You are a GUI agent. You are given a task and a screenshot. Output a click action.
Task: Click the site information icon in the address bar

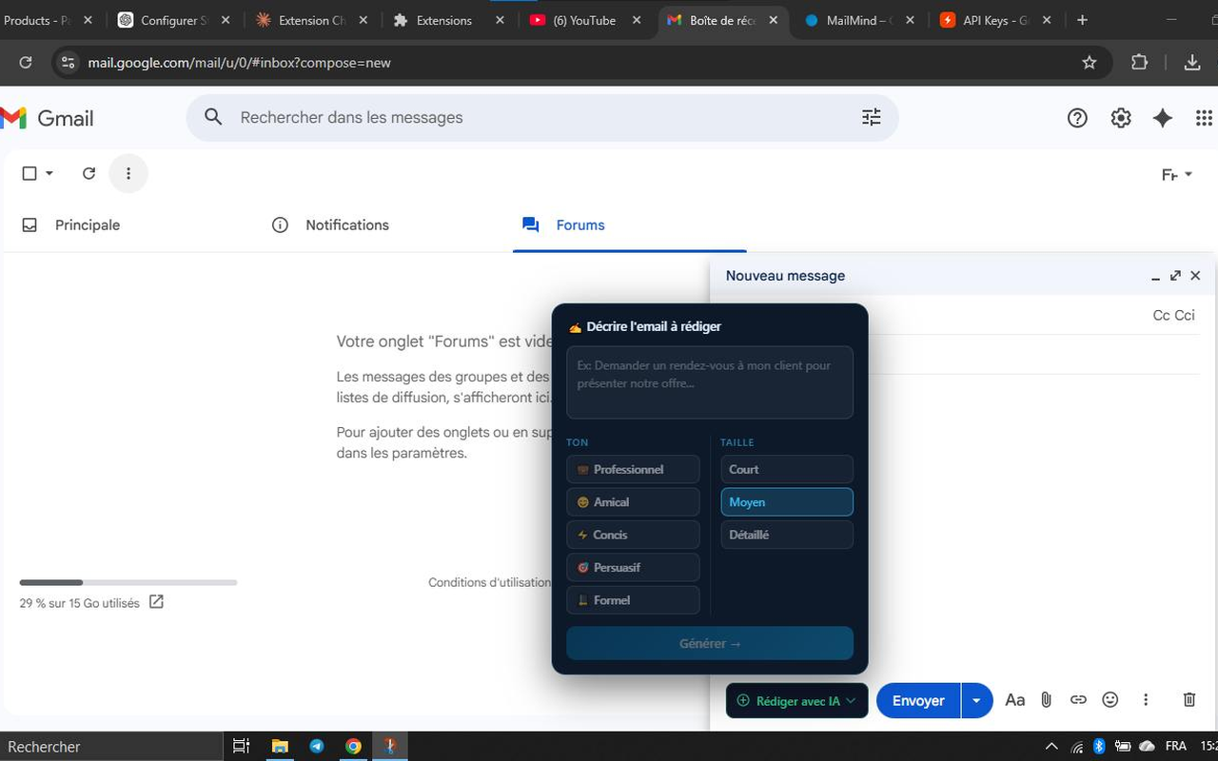tap(68, 63)
